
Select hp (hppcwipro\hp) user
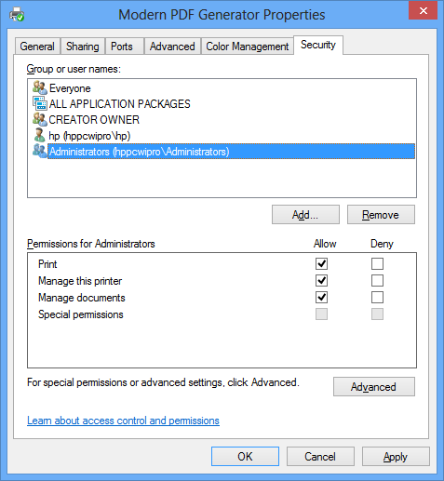(x=89, y=136)
